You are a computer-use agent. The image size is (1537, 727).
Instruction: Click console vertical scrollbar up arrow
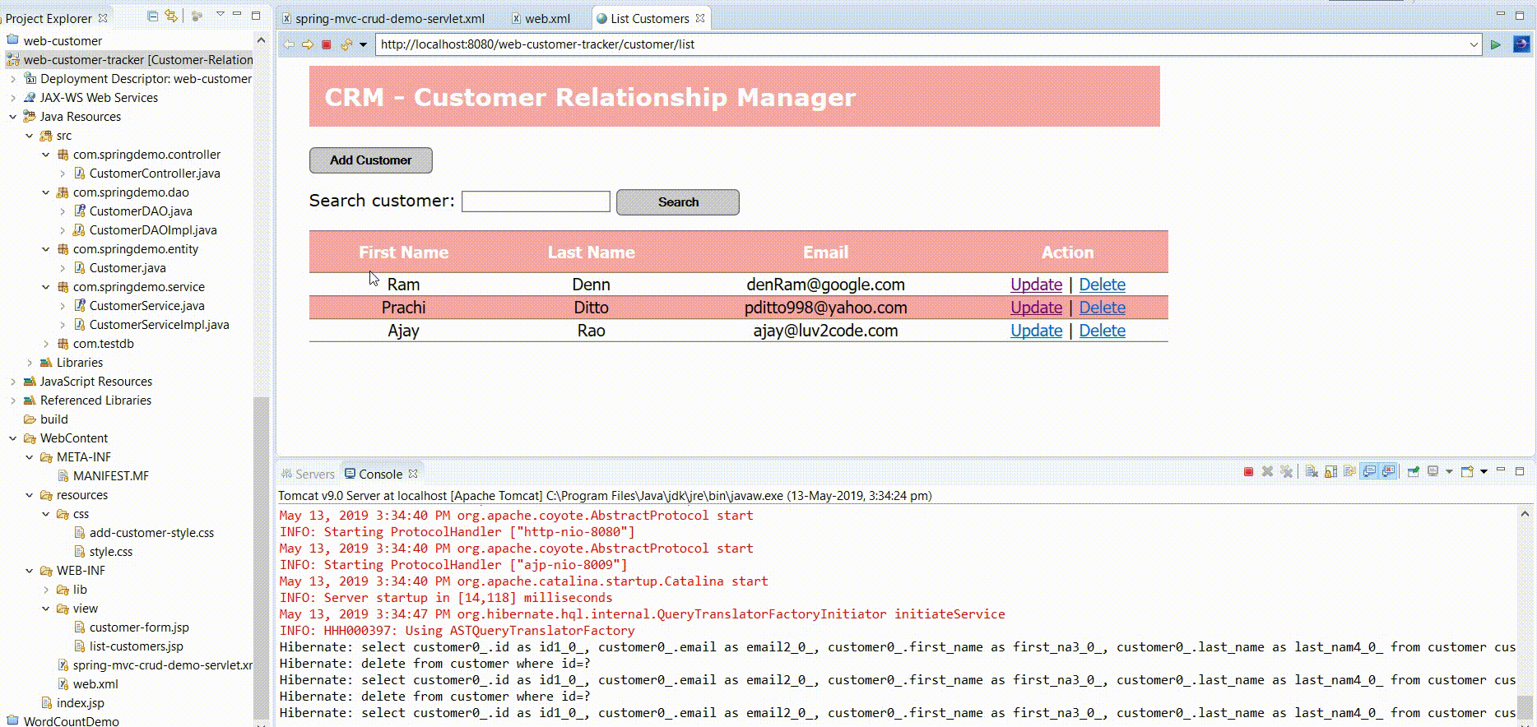click(1525, 514)
